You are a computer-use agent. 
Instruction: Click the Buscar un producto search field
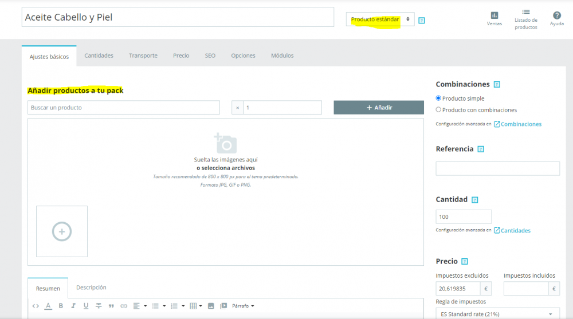click(x=124, y=108)
